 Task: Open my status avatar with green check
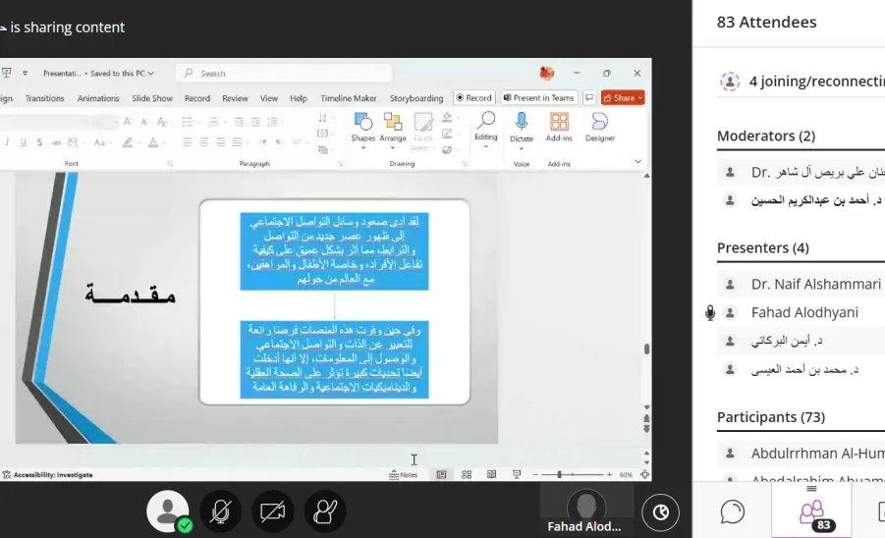pyautogui.click(x=168, y=511)
